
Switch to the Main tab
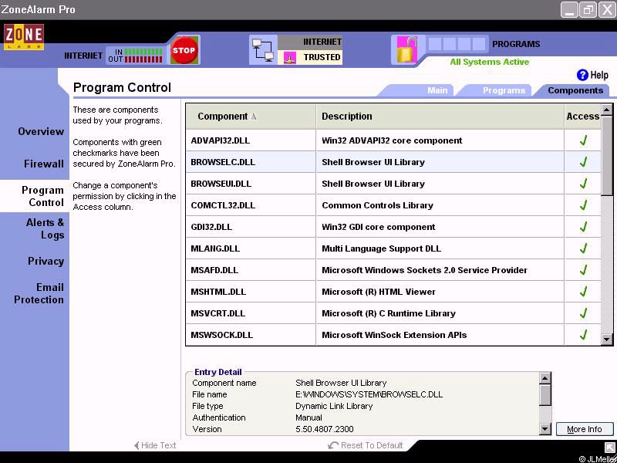(437, 90)
